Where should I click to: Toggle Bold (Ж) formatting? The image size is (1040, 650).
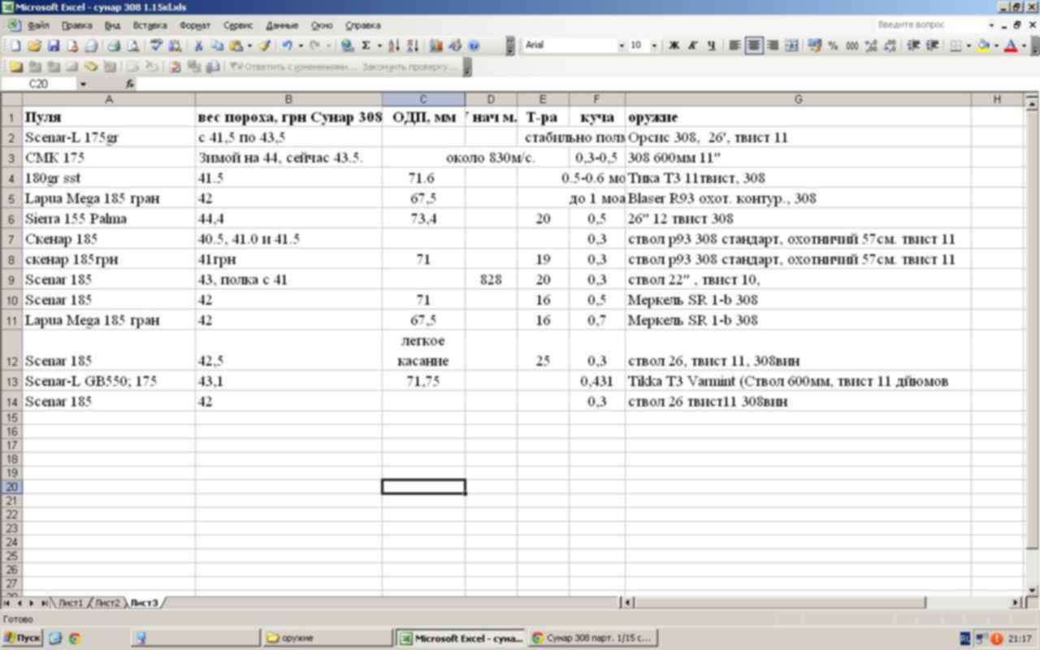click(x=674, y=45)
